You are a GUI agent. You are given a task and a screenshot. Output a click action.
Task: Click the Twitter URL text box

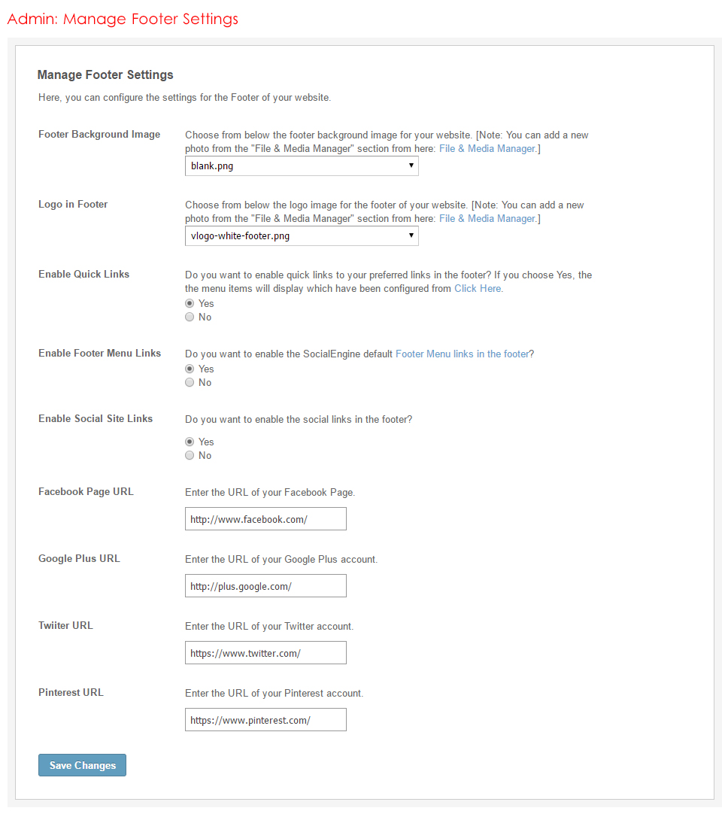(265, 653)
